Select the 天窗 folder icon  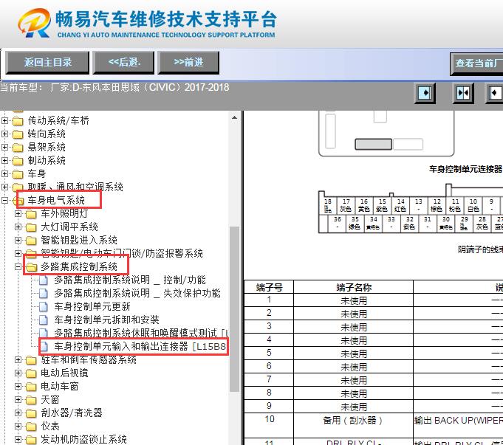coord(31,400)
